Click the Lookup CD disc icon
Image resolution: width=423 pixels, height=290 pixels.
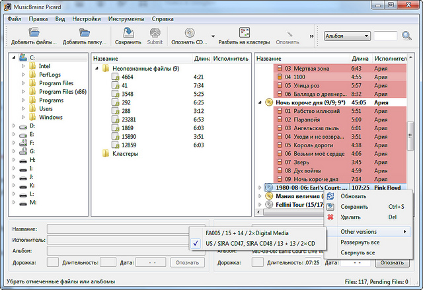pos(190,32)
